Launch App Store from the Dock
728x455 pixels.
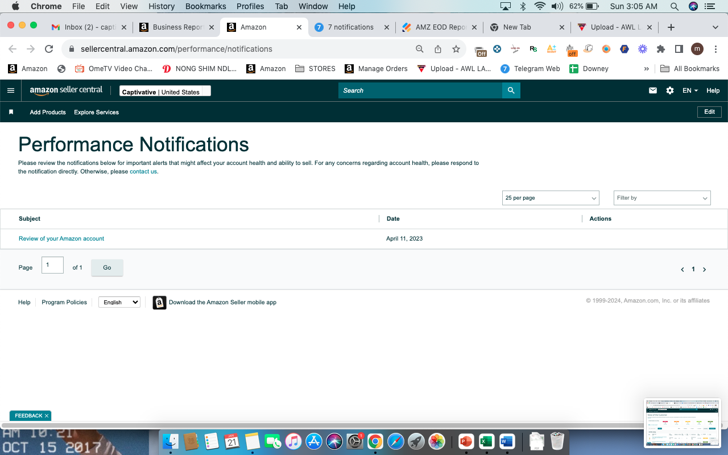[314, 441]
